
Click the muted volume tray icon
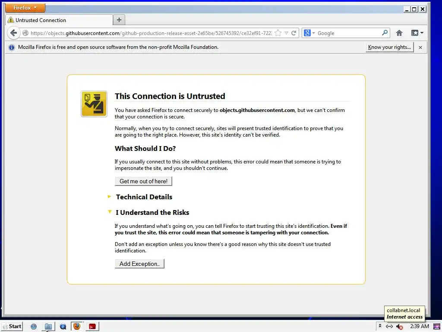[x=399, y=327]
